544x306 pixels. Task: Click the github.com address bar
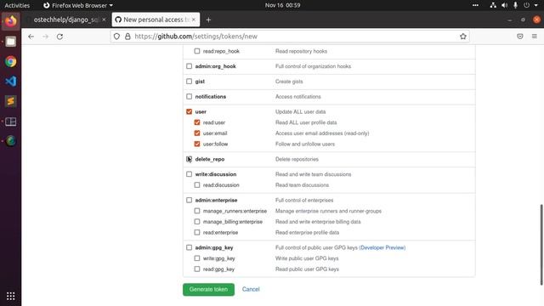coord(290,37)
